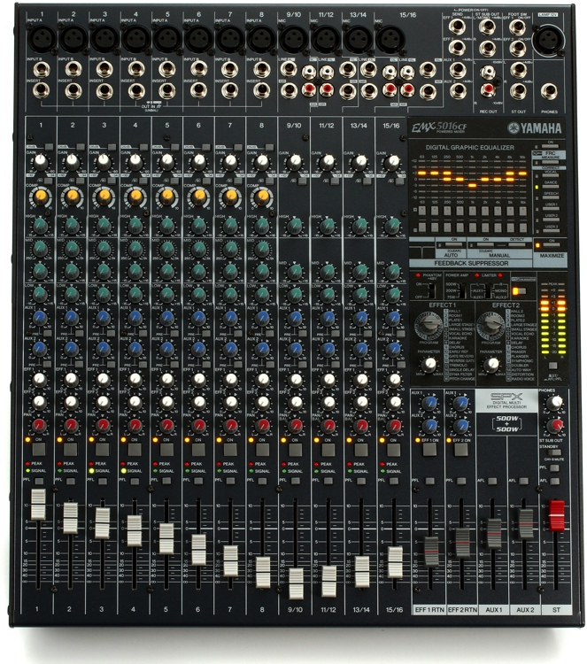Click channel 4 orange COMP knob
Viewport: 587px width, 664px height.
(135, 196)
